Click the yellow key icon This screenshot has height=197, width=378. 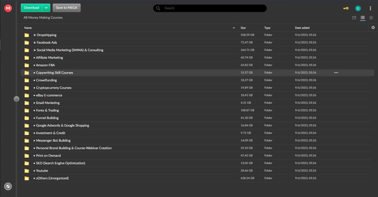[x=346, y=8]
